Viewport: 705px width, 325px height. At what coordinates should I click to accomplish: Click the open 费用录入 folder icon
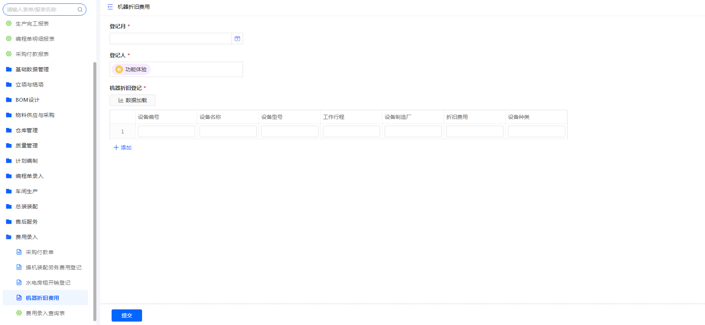[x=9, y=237]
